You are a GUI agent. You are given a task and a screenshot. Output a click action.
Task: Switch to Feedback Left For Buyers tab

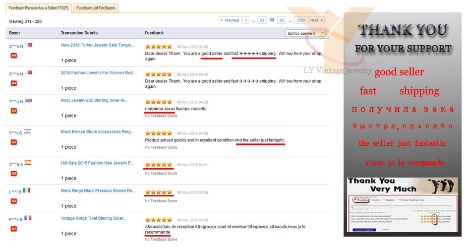click(x=95, y=8)
